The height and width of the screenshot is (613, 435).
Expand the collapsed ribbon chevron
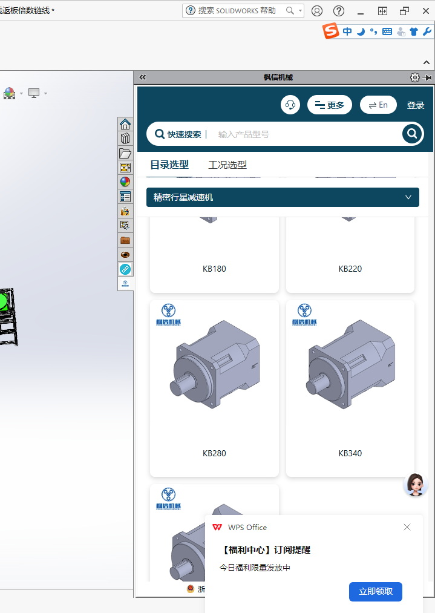(427, 62)
